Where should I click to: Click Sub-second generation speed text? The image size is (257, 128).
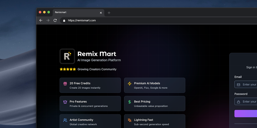pyautogui.click(x=151, y=124)
